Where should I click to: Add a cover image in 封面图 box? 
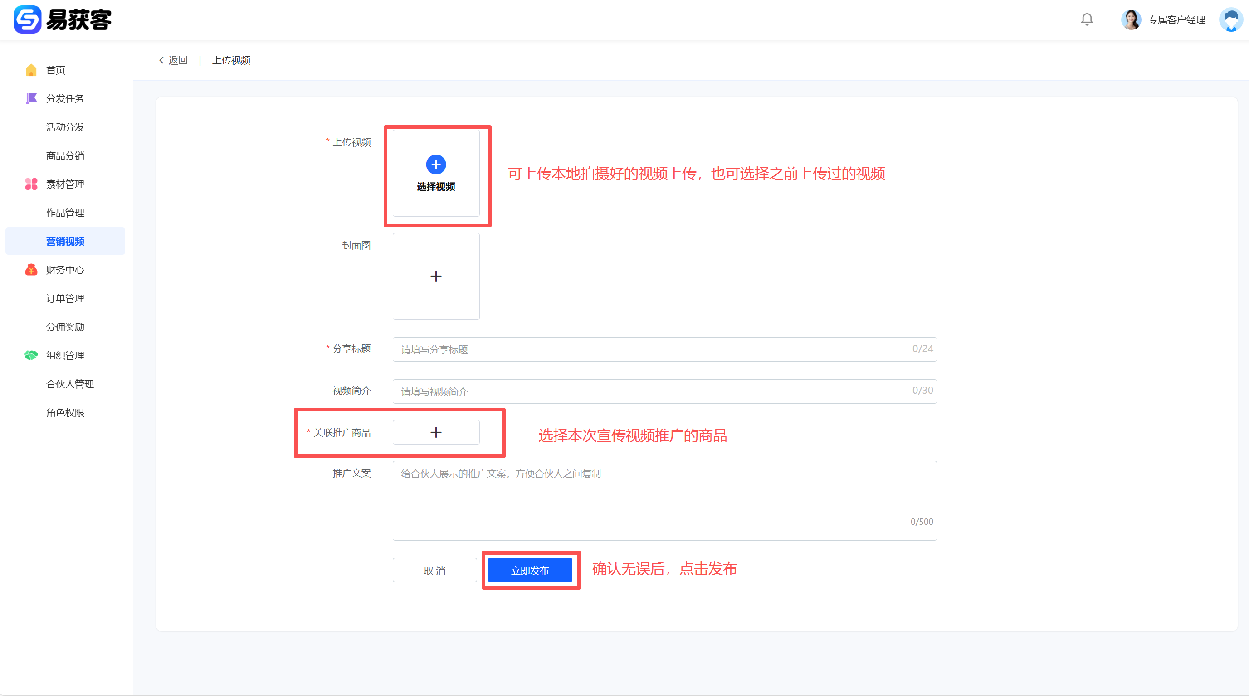435,276
